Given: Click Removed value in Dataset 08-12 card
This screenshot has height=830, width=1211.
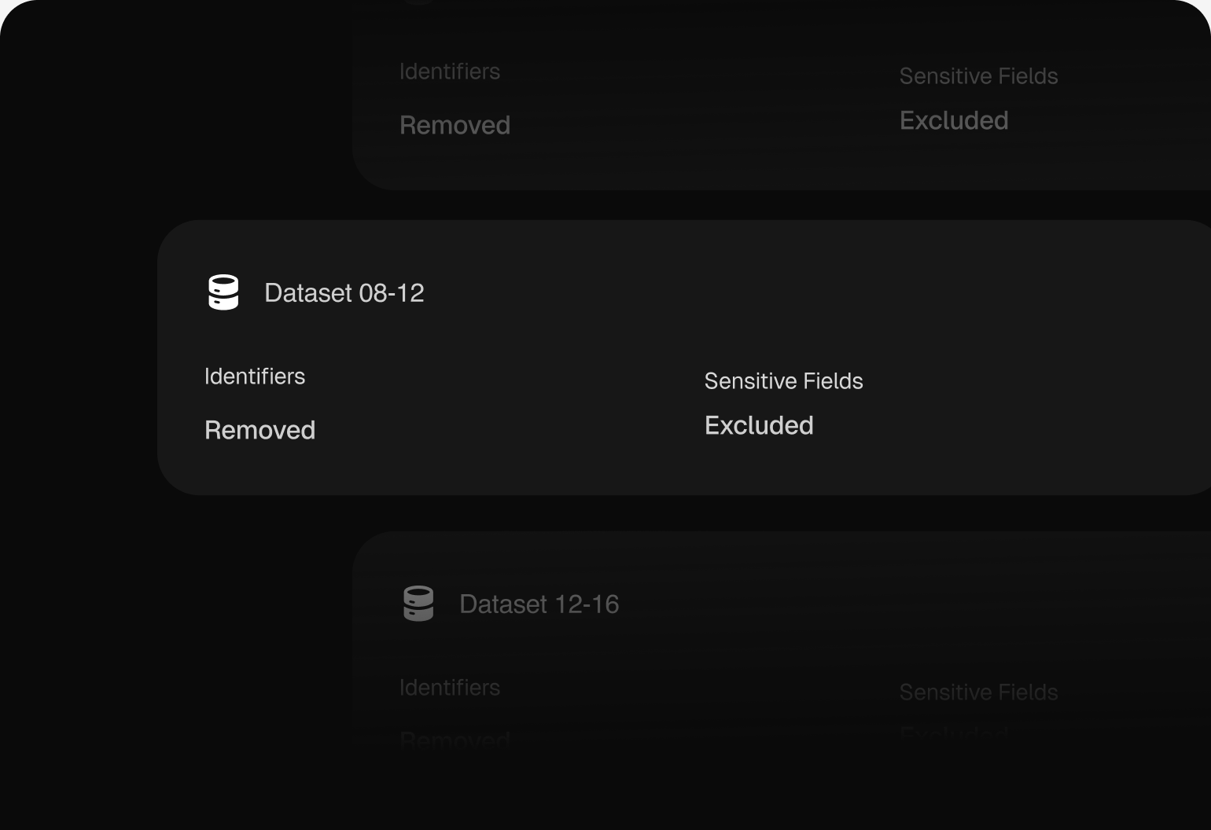Looking at the screenshot, I should coord(260,430).
